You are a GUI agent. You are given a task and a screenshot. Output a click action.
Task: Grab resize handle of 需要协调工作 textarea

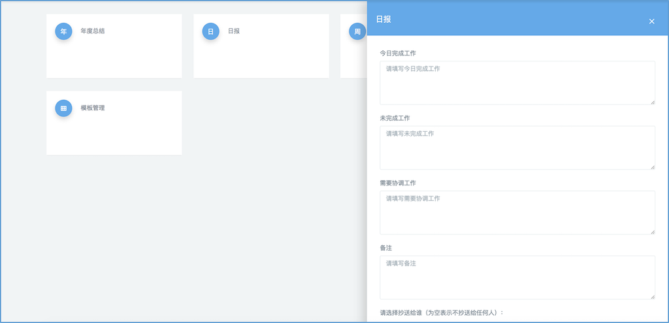(653, 232)
